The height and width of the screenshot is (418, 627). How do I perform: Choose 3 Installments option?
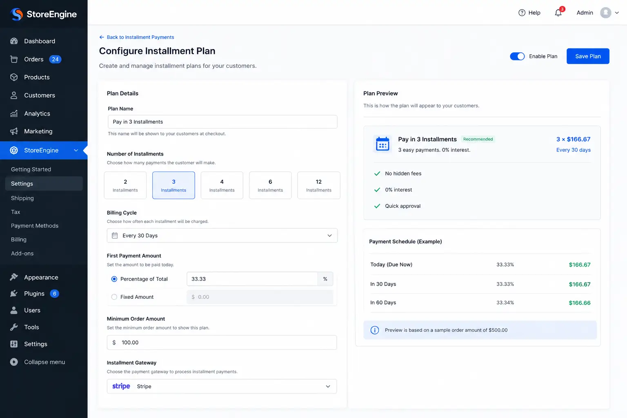coord(173,185)
